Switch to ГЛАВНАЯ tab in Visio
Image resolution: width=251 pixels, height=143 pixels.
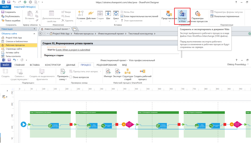click(20, 65)
